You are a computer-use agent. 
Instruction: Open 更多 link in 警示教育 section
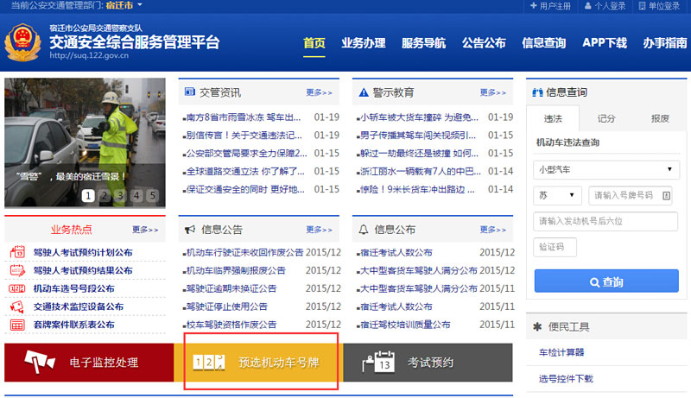click(493, 92)
